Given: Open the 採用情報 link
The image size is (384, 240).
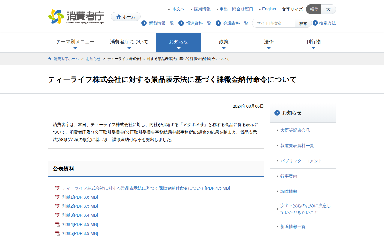Looking at the screenshot, I should click(x=202, y=9).
